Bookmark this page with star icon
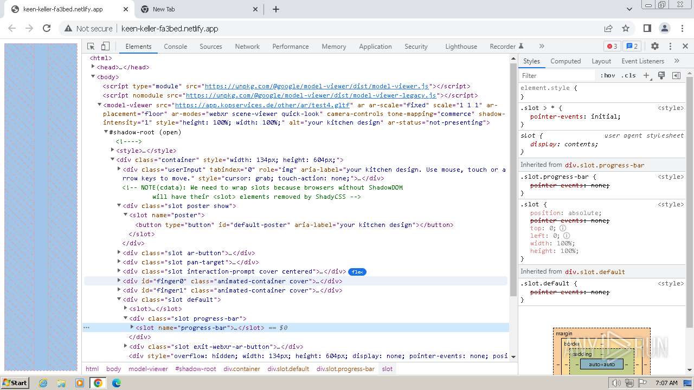The width and height of the screenshot is (694, 390). pos(626,29)
